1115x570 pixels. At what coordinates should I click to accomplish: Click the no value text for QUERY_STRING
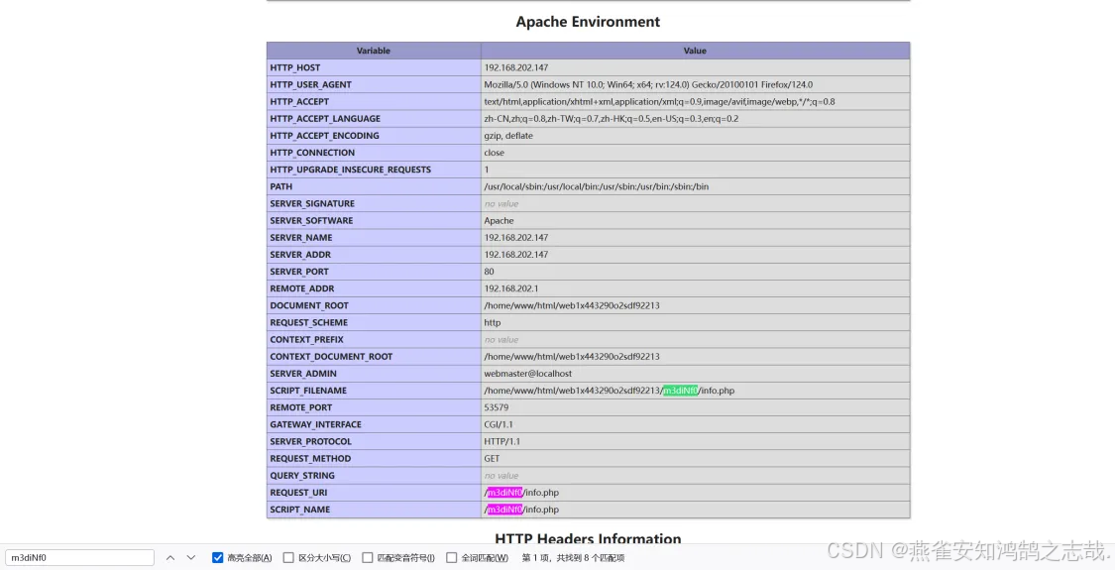tap(502, 476)
